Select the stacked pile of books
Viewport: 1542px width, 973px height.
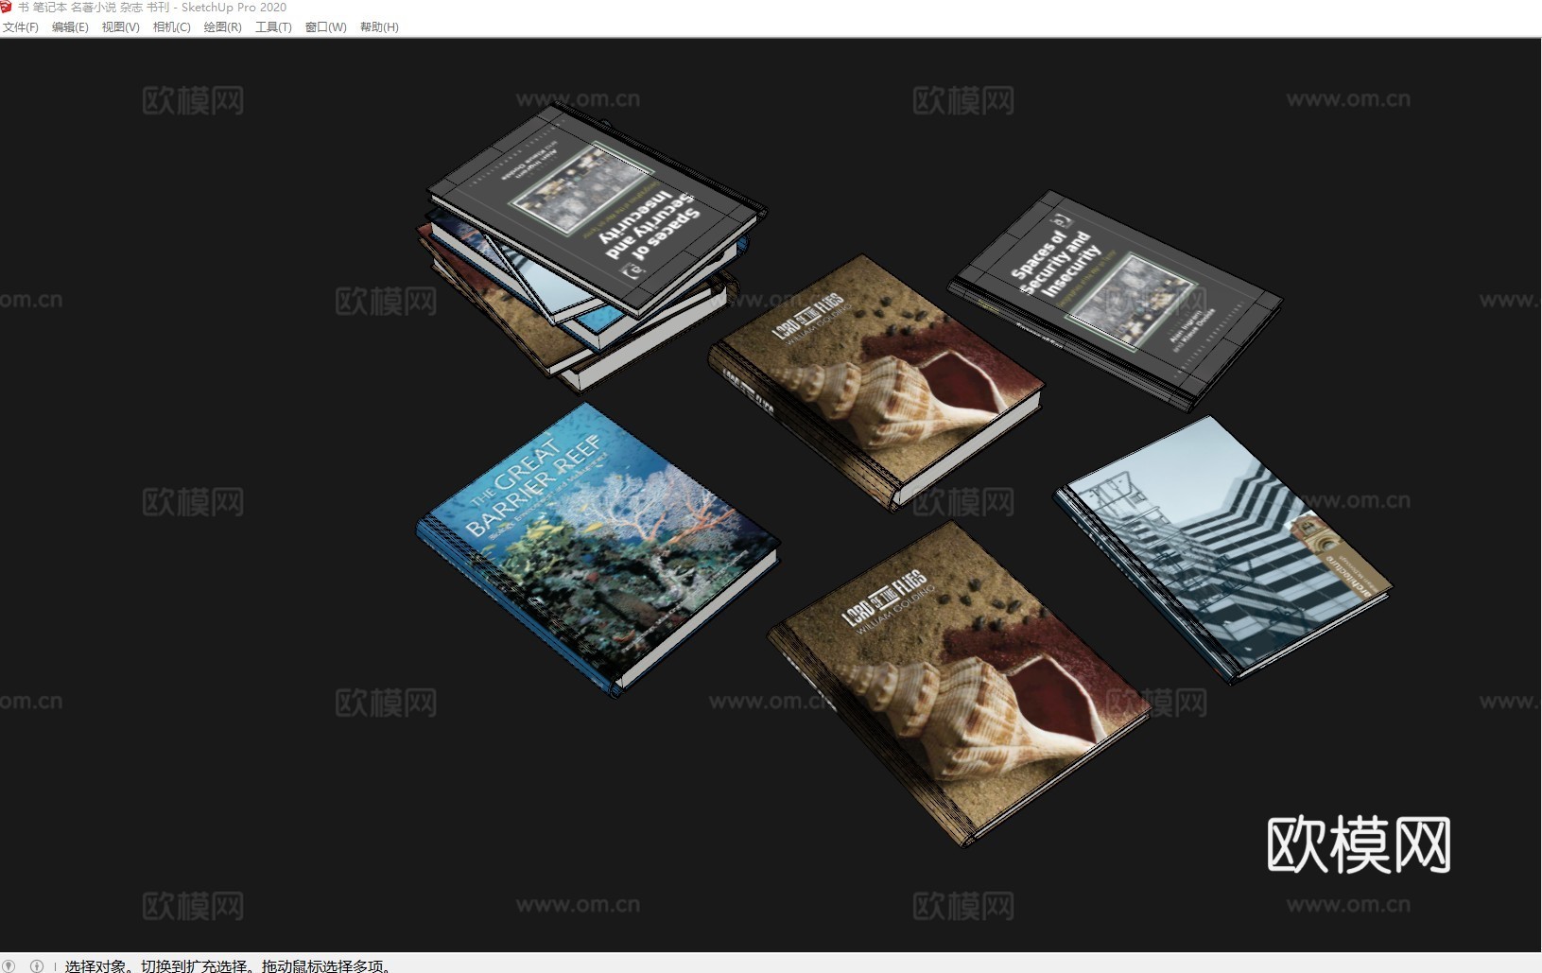[x=594, y=246]
